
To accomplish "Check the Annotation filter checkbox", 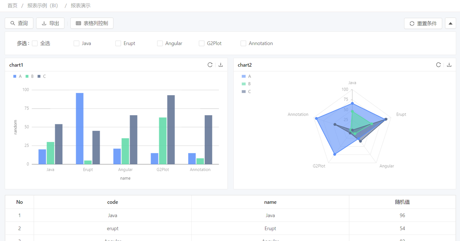I will [243, 43].
